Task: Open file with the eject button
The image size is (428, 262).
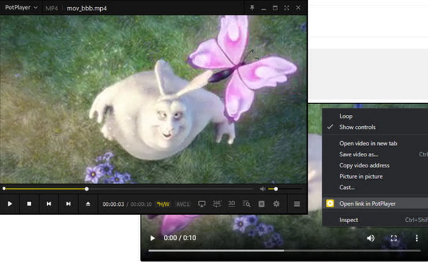Action: 88,203
